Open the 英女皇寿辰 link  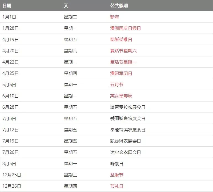121,96
